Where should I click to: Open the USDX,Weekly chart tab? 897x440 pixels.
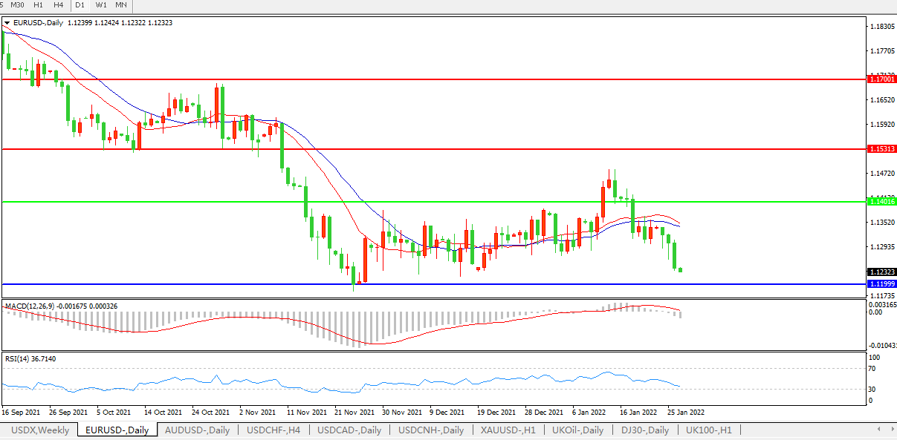[41, 430]
